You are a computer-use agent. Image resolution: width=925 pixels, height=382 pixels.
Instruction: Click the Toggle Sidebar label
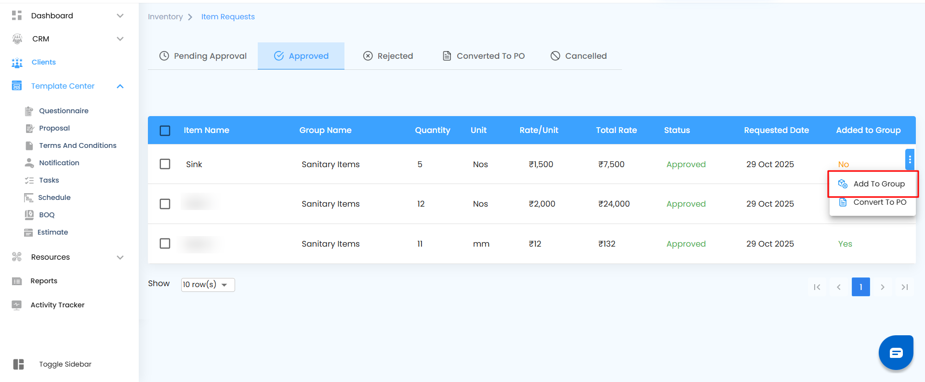(65, 364)
